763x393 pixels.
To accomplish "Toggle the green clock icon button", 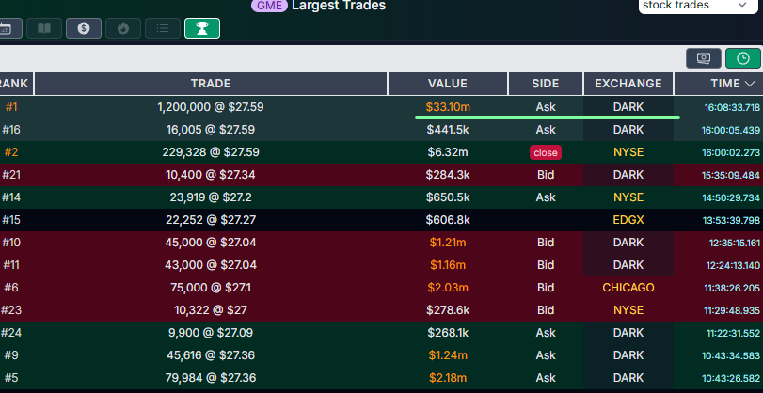I will pyautogui.click(x=743, y=58).
